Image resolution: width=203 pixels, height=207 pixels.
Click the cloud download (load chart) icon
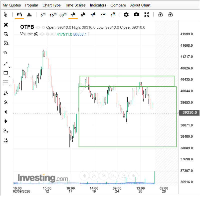[160, 15]
